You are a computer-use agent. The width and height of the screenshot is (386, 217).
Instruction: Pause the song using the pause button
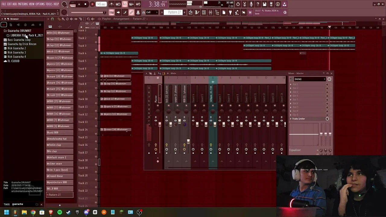(x=79, y=4)
